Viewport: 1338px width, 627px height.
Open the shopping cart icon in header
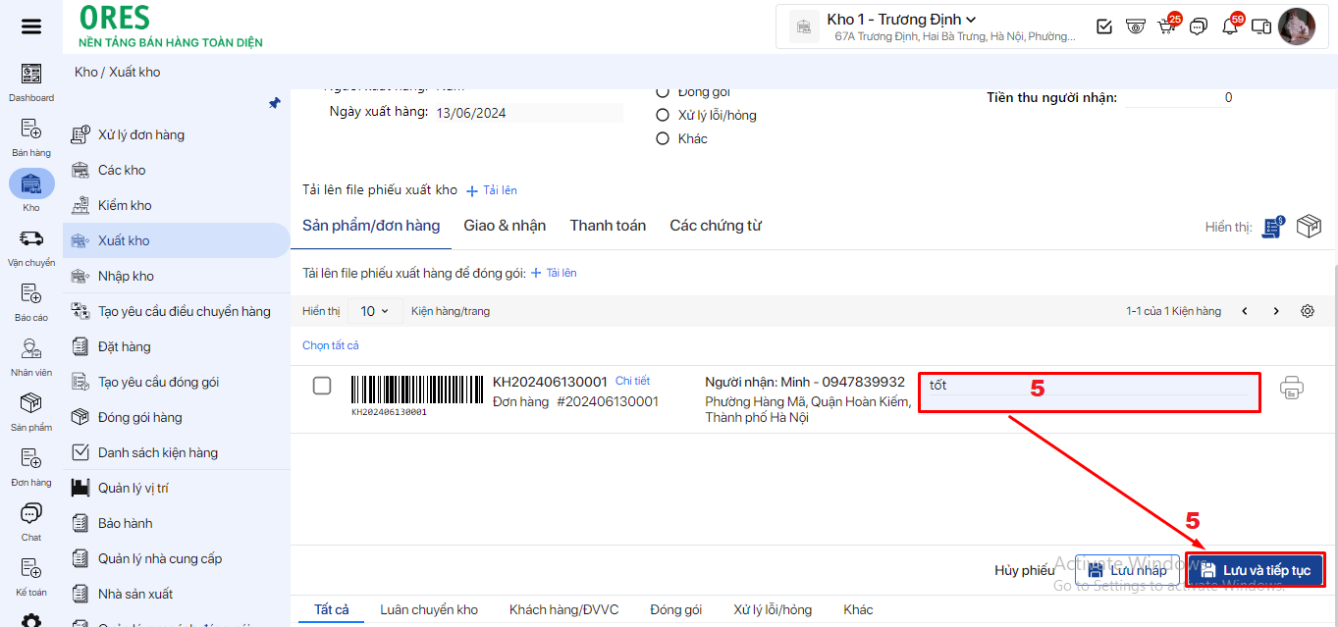pyautogui.click(x=1166, y=26)
